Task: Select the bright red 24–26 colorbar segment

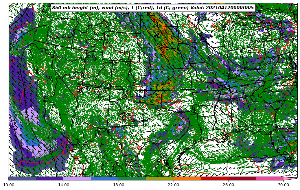Action: [215, 178]
